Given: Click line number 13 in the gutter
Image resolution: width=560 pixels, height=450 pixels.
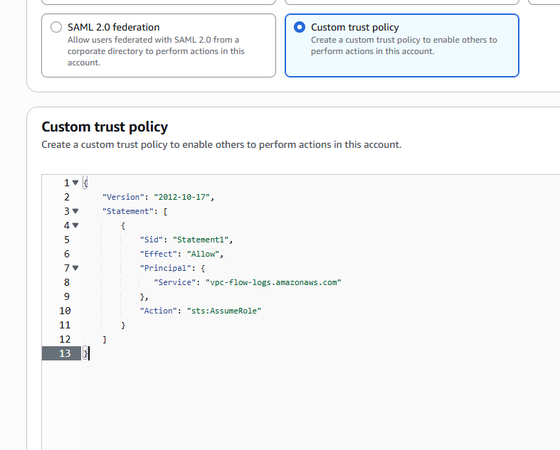Looking at the screenshot, I should point(65,353).
